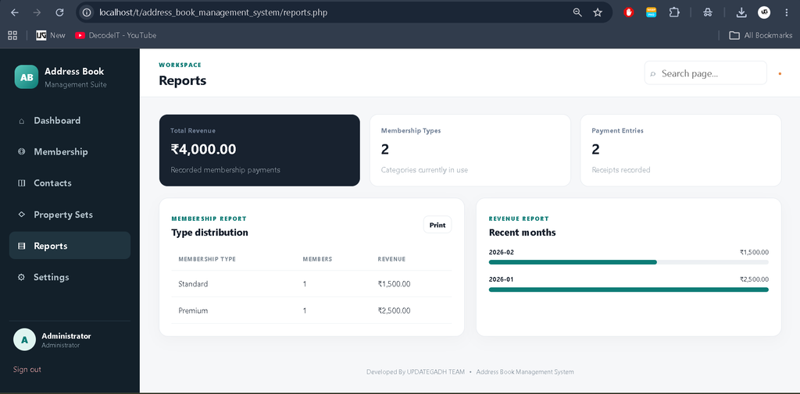
Task: Open Membership in the sidebar
Action: coord(70,152)
